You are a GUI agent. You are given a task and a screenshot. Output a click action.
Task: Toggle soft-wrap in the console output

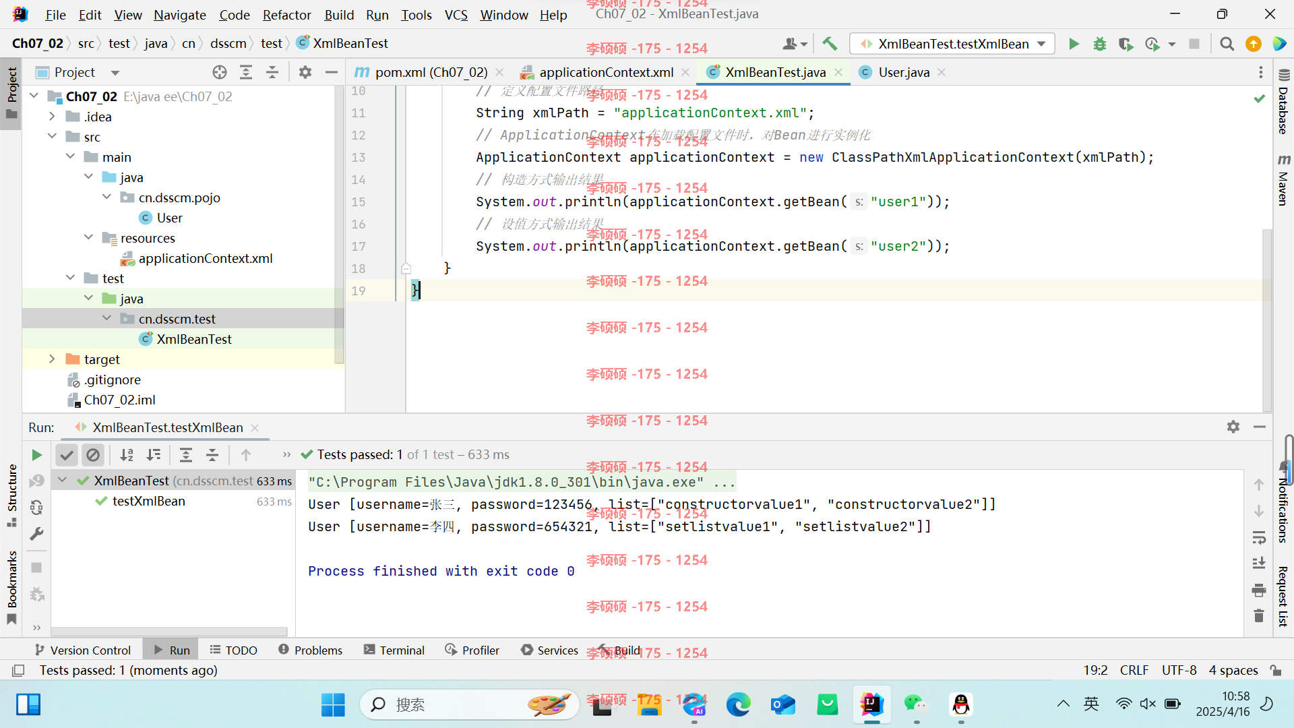pyautogui.click(x=1259, y=537)
